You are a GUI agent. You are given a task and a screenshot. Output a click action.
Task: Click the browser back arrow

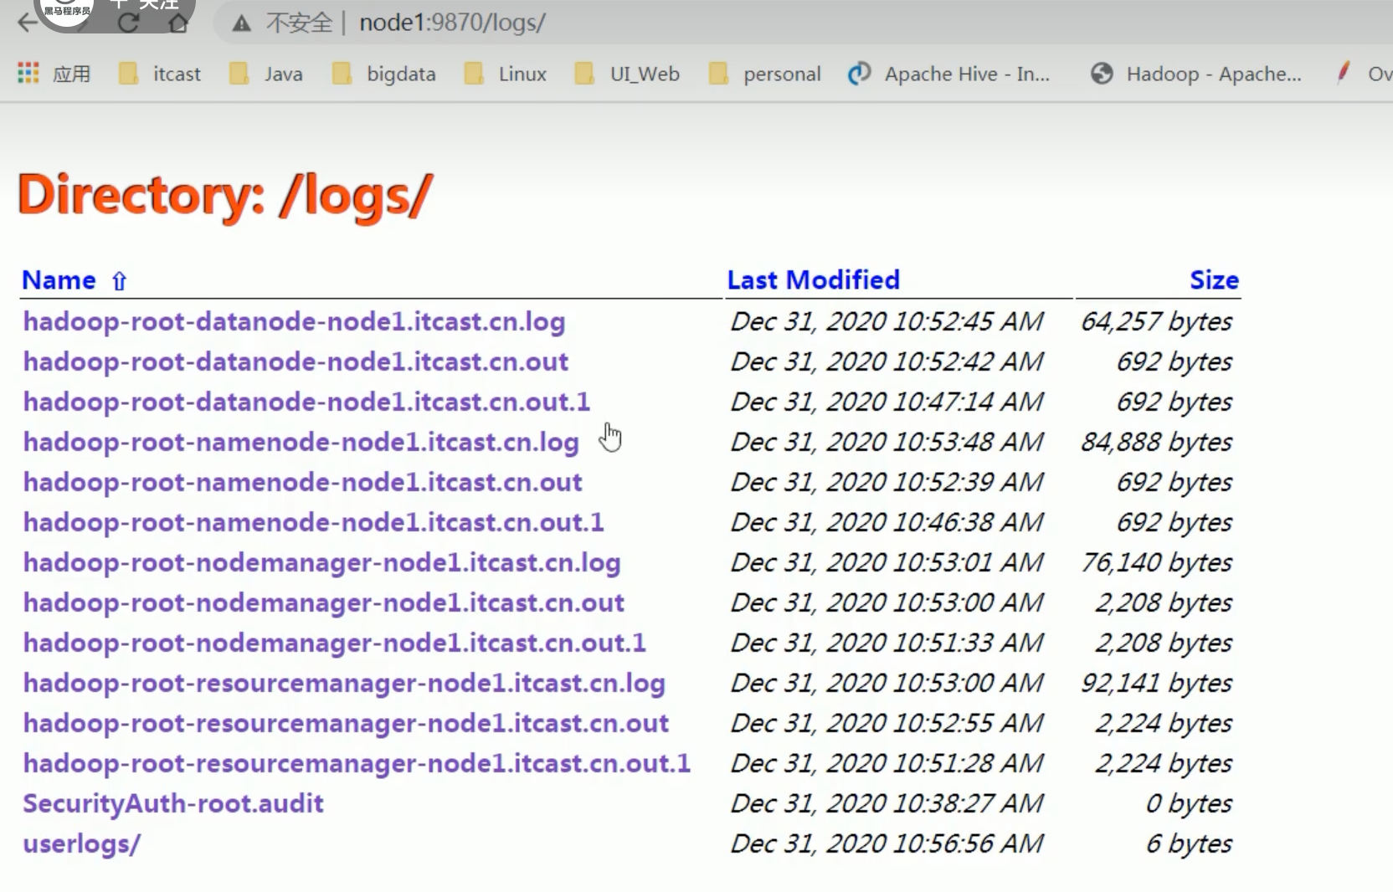point(28,23)
